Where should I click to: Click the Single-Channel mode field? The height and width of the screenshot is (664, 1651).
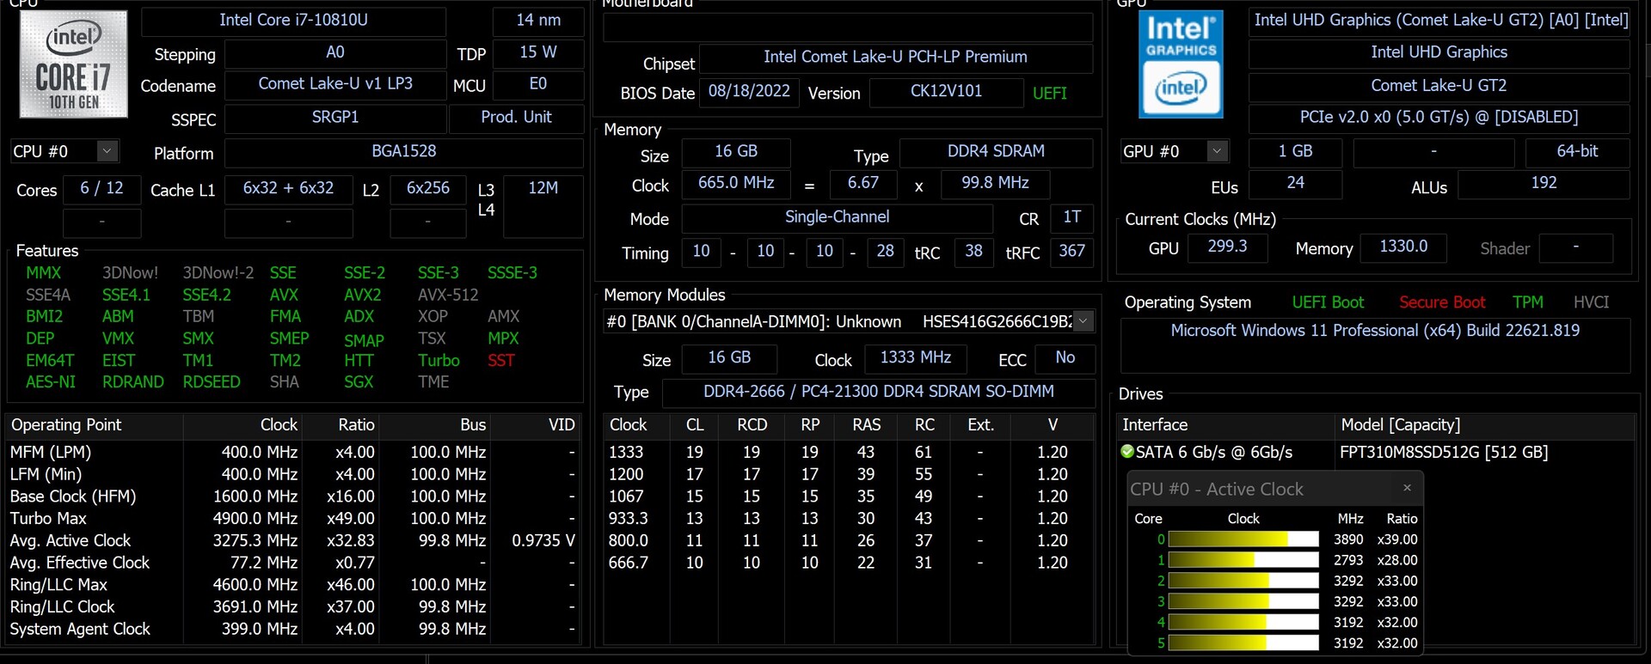click(838, 218)
